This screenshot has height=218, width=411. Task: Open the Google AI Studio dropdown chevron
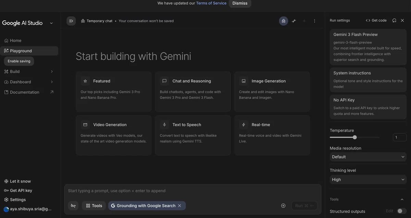point(51,23)
